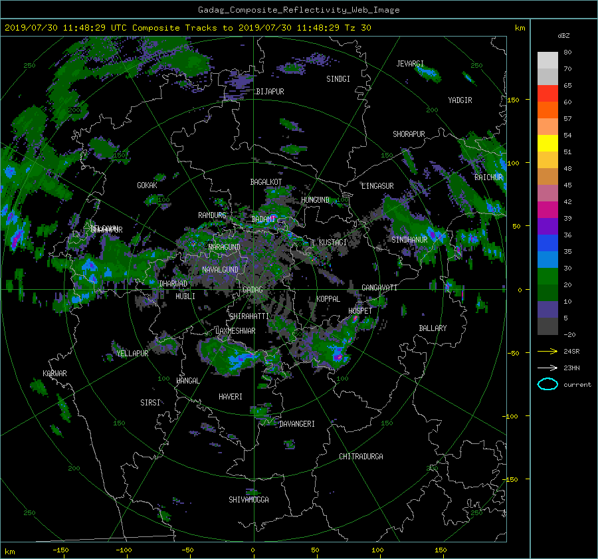Click the HAVERI city label

(x=231, y=397)
